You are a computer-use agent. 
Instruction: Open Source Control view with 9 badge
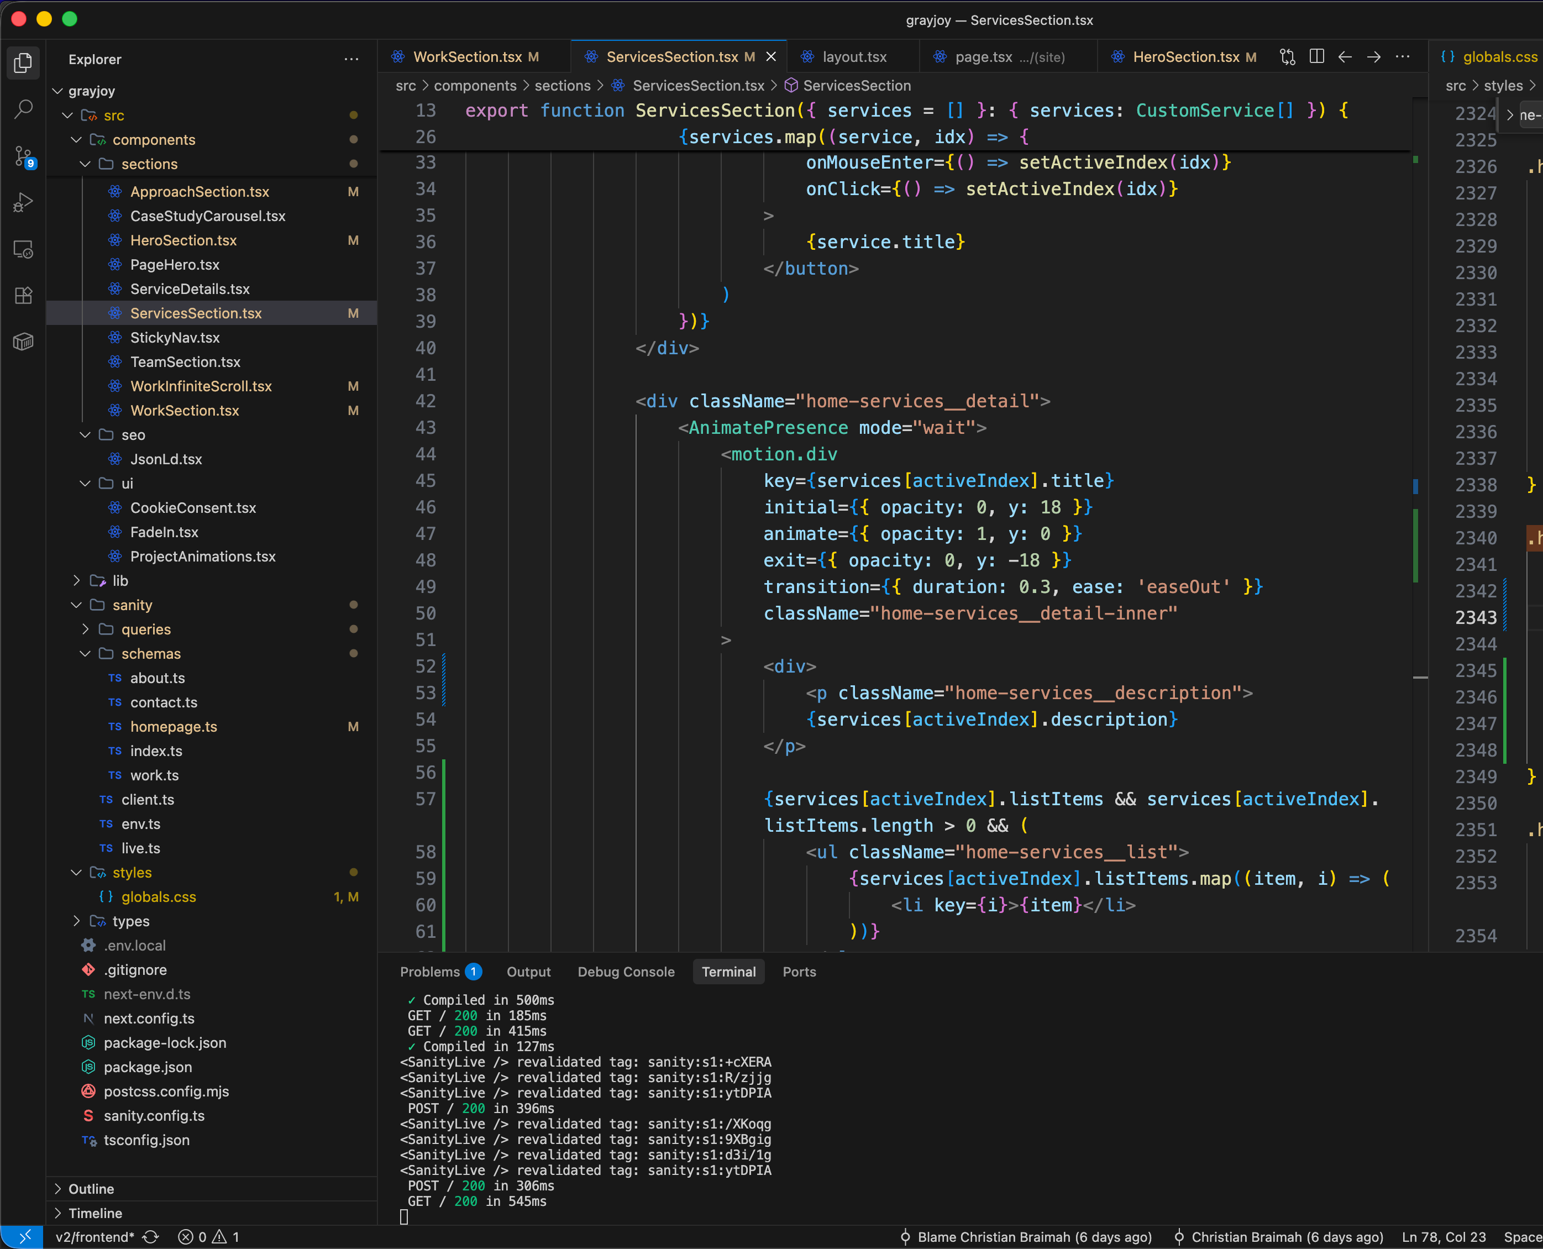(23, 156)
